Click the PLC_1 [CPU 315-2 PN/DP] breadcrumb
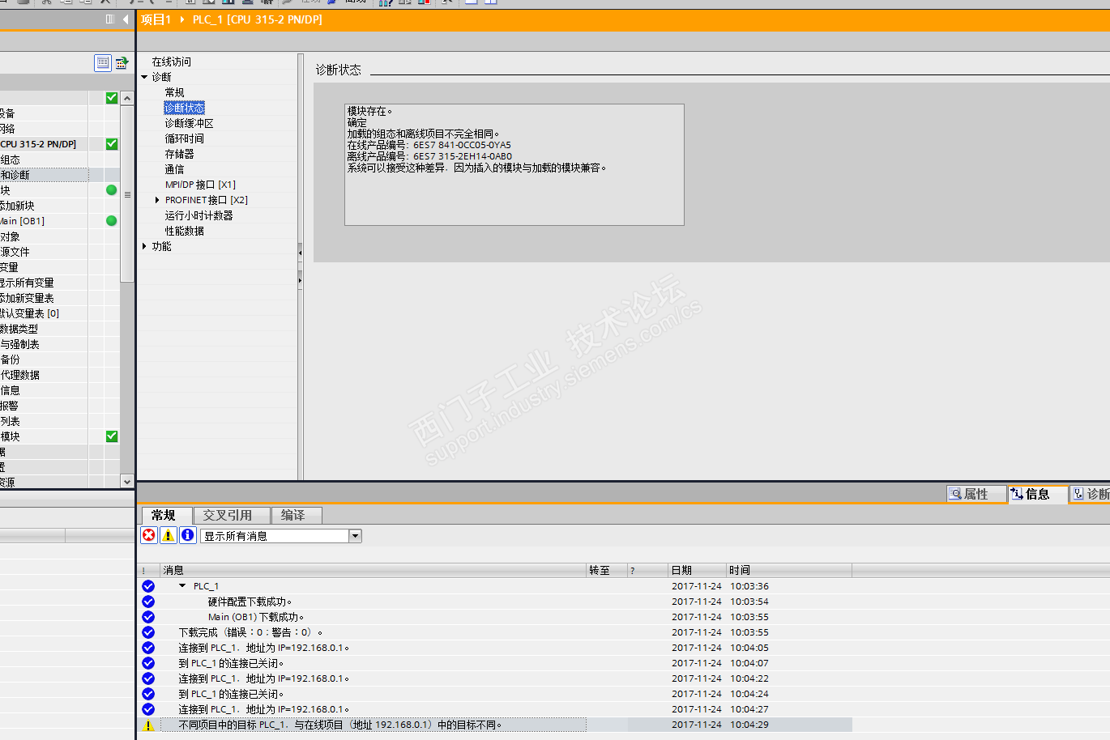 (x=258, y=19)
